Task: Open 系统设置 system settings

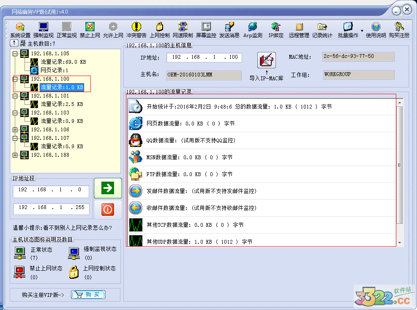Action: (x=20, y=30)
